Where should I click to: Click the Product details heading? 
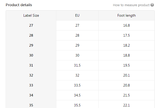pyautogui.click(x=19, y=5)
